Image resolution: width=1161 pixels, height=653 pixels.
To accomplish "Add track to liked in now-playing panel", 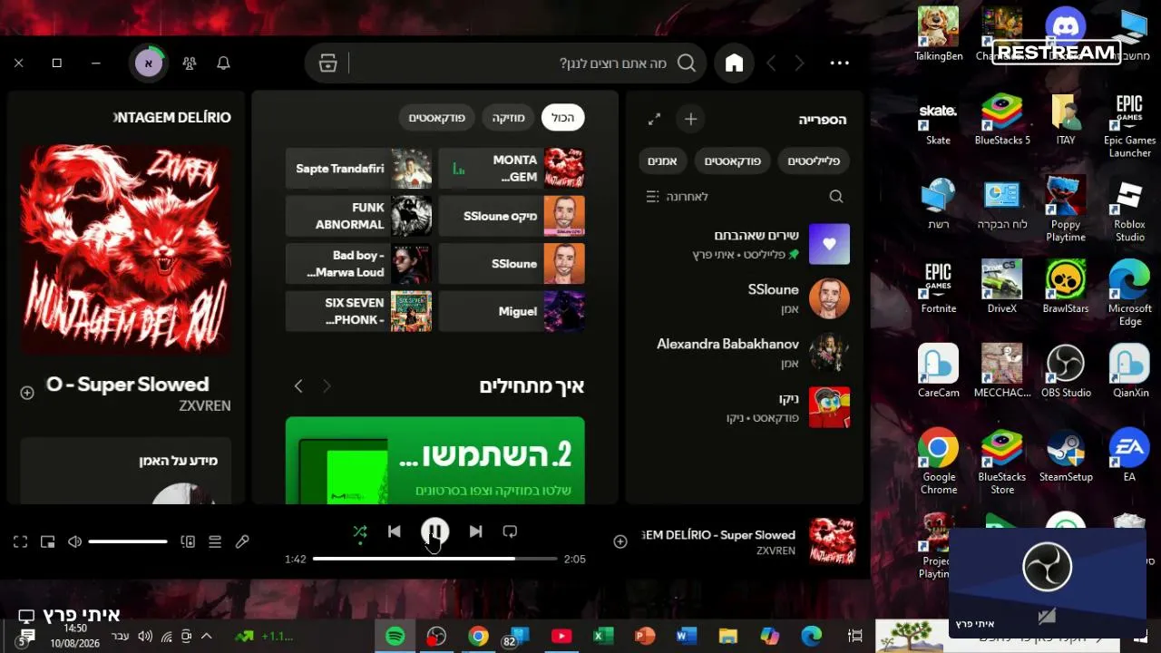I will [x=27, y=393].
